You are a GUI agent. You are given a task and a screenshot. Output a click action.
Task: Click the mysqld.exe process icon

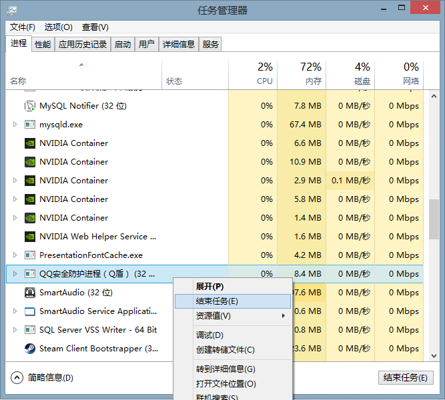(x=30, y=125)
